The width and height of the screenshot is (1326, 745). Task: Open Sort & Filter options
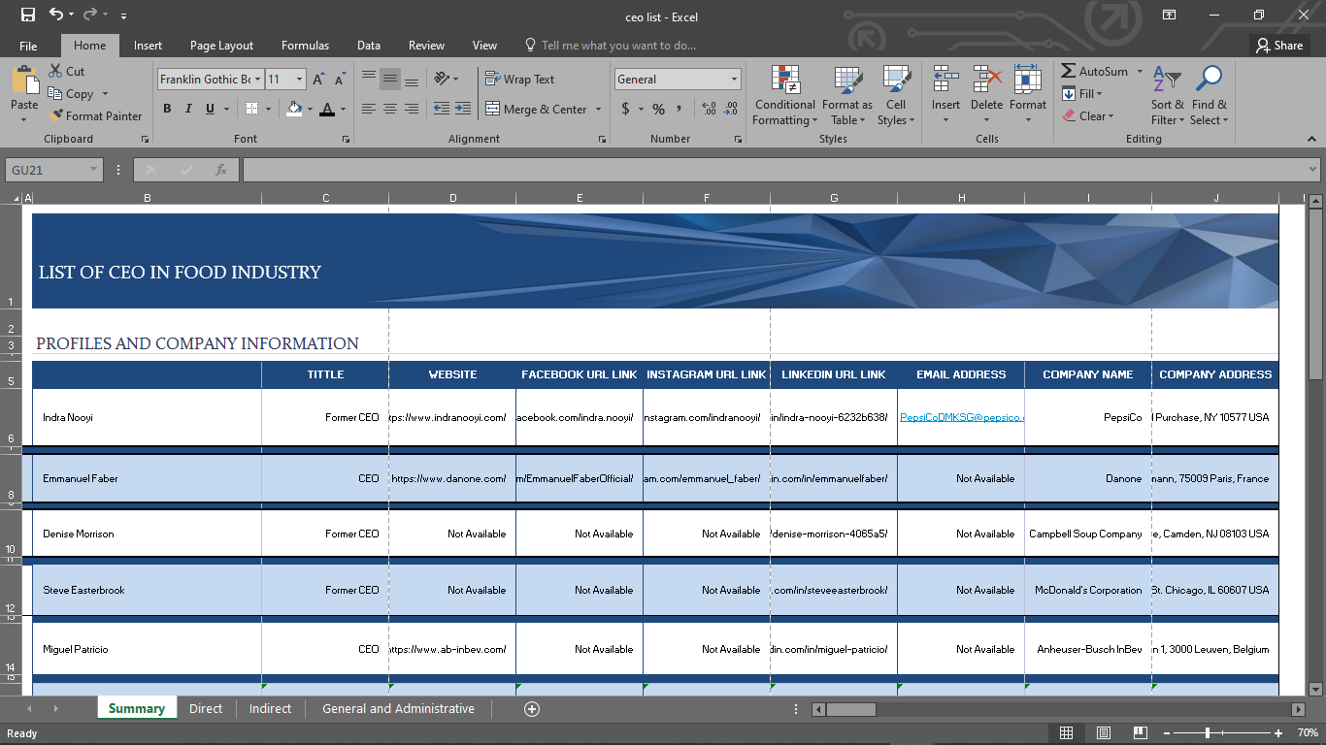pyautogui.click(x=1168, y=95)
